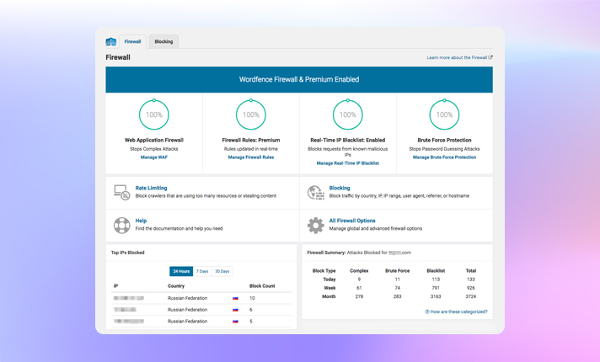This screenshot has height=362, width=600.
Task: Open the Manage WAF link
Action: (154, 157)
